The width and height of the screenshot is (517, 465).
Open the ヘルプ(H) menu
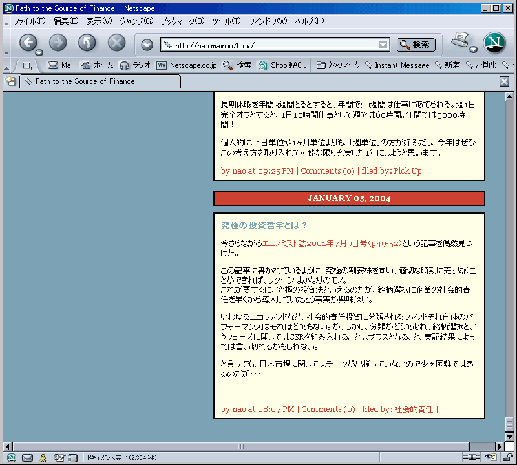click(309, 21)
